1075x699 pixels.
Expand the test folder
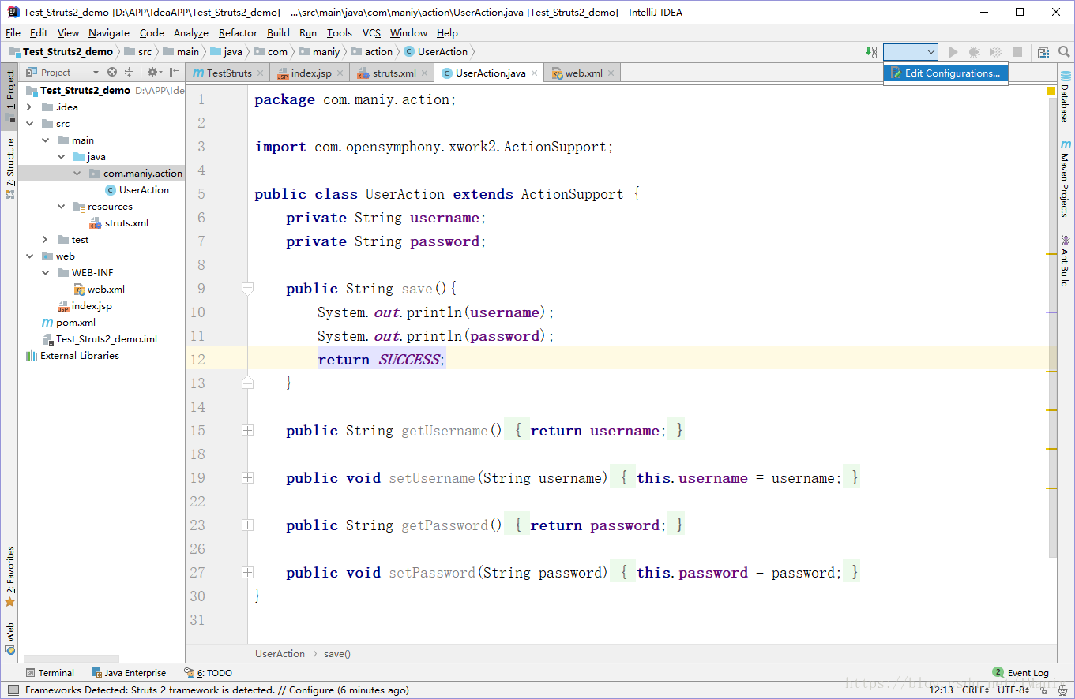pos(45,240)
